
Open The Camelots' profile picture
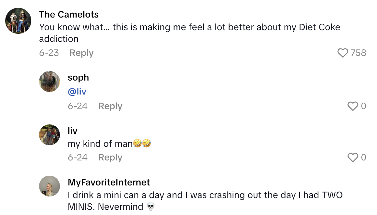18,20
